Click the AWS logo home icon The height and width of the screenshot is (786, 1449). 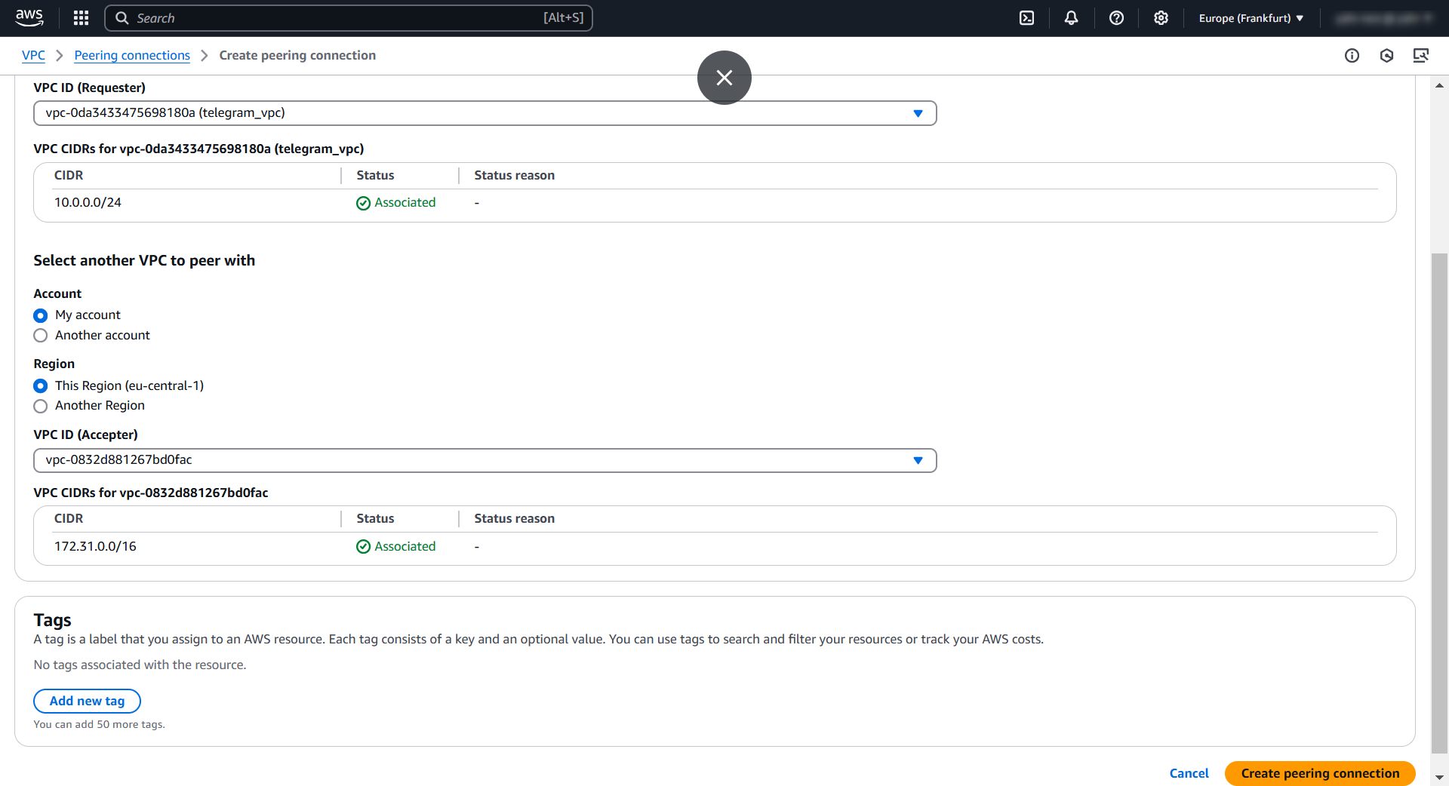29,18
